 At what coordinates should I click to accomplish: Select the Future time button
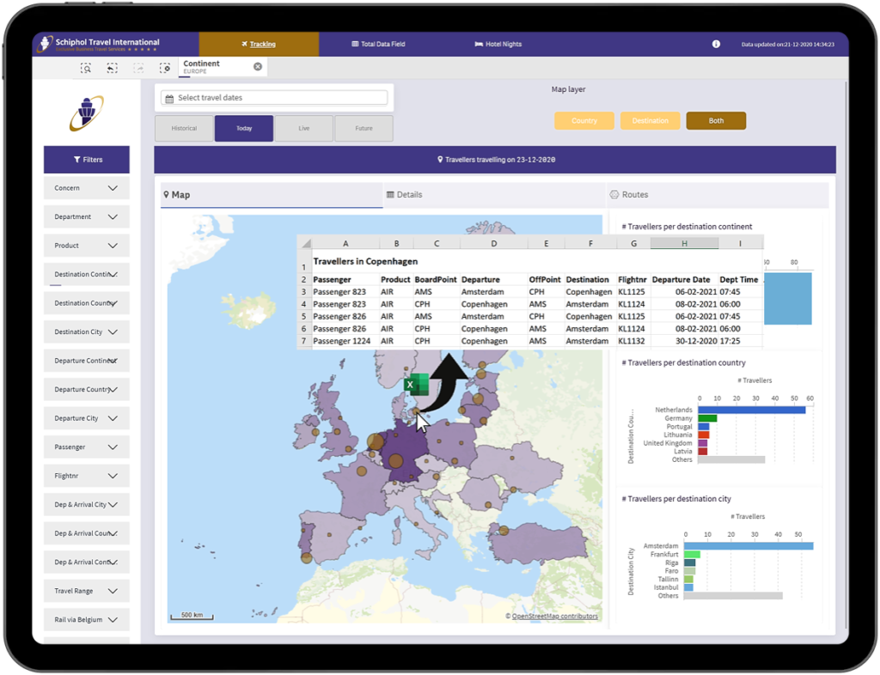[364, 128]
